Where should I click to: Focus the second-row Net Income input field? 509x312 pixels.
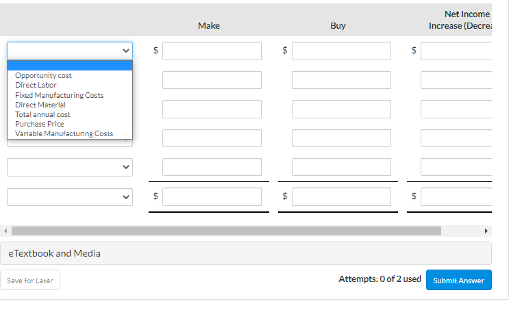(x=456, y=80)
